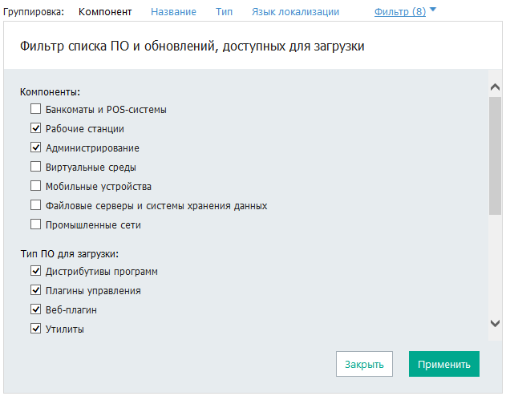Open the Фильтр (8) link
This screenshot has width=506, height=396.
pyautogui.click(x=400, y=12)
